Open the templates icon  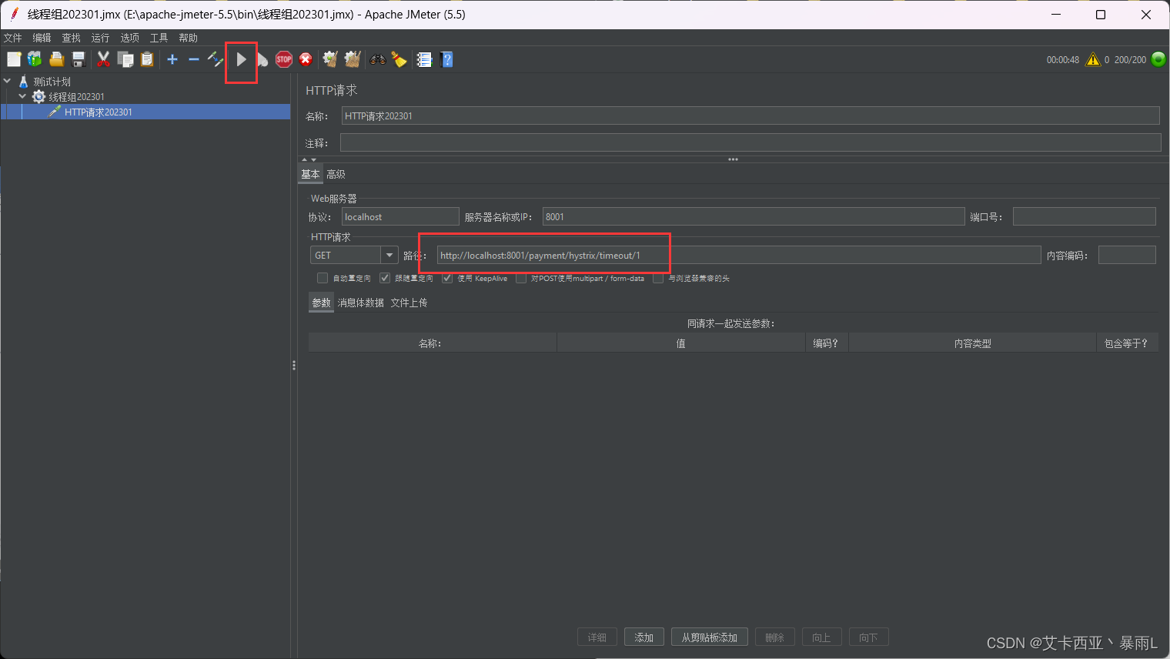(35, 59)
